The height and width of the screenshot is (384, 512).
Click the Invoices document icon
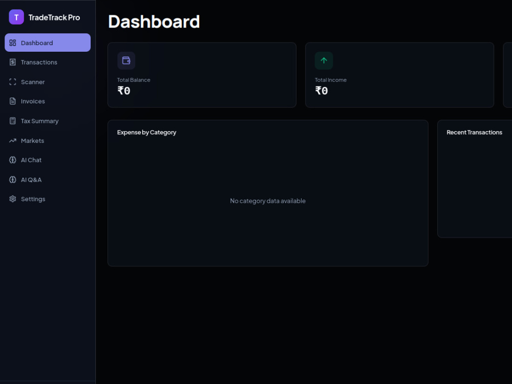pyautogui.click(x=13, y=101)
